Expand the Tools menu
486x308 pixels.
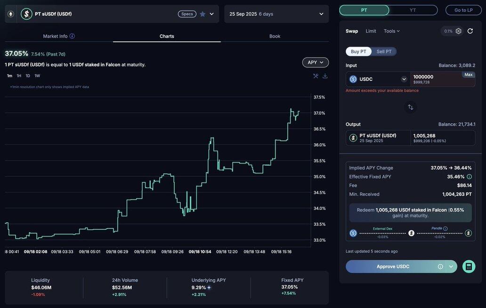click(x=392, y=31)
